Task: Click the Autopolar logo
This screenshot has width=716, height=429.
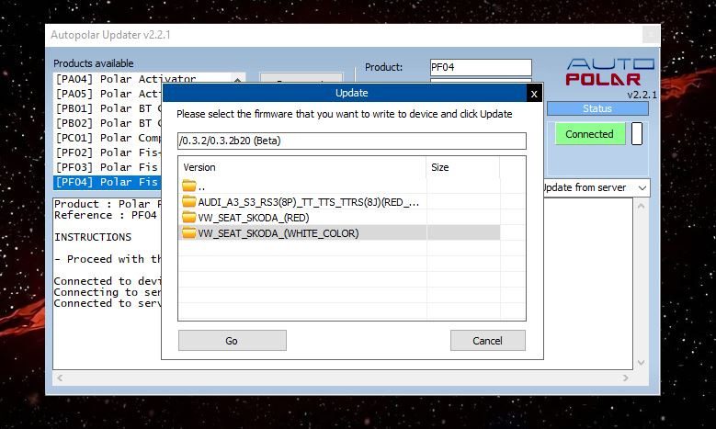Action: [610, 72]
